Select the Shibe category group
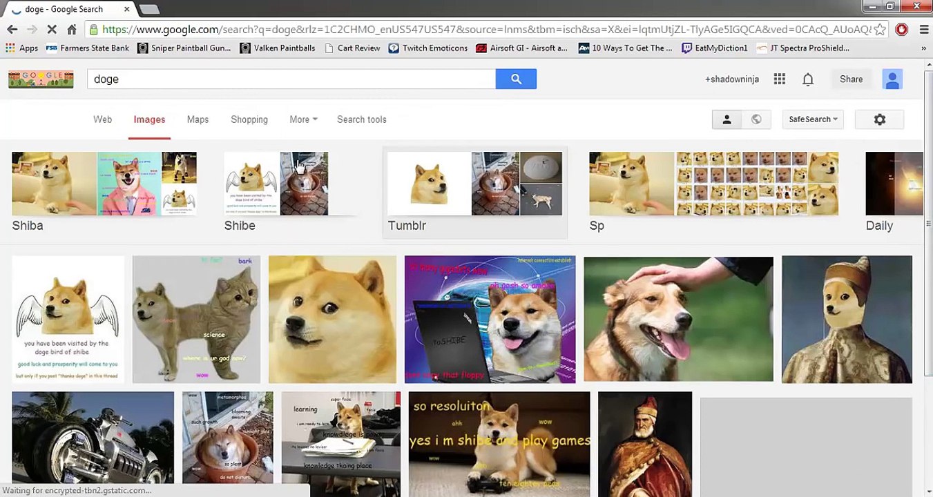933x497 pixels. [x=276, y=192]
